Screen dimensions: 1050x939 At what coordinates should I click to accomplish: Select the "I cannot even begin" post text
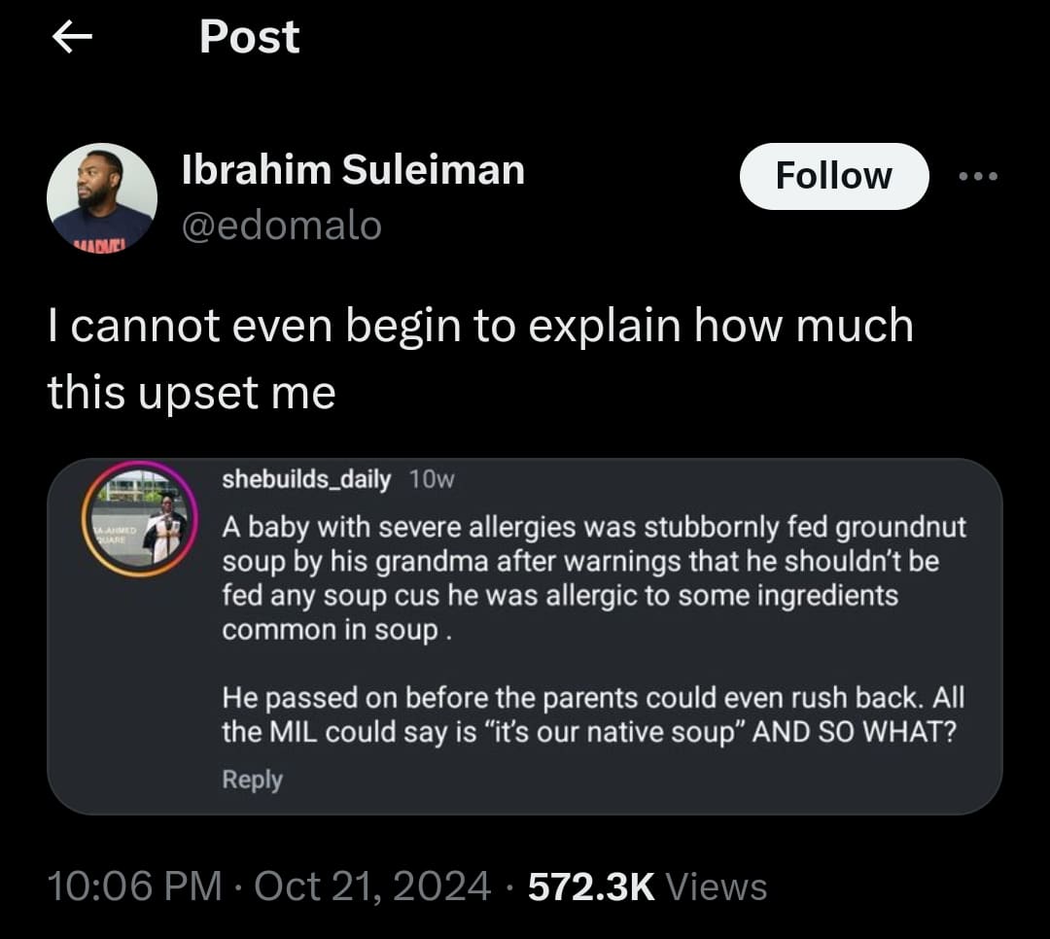pyautogui.click(x=480, y=358)
